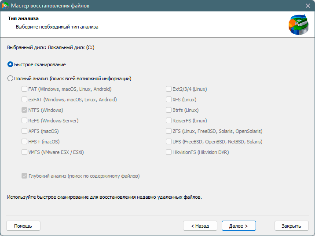Viewport: 315px width, 236px height.
Task: Go back with the < Назад button
Action: (200, 226)
